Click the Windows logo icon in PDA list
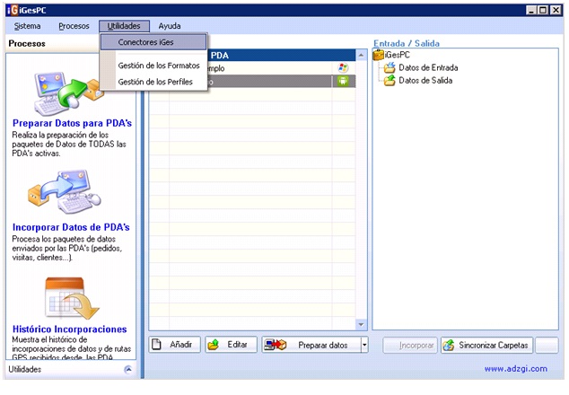The image size is (569, 395). [342, 68]
